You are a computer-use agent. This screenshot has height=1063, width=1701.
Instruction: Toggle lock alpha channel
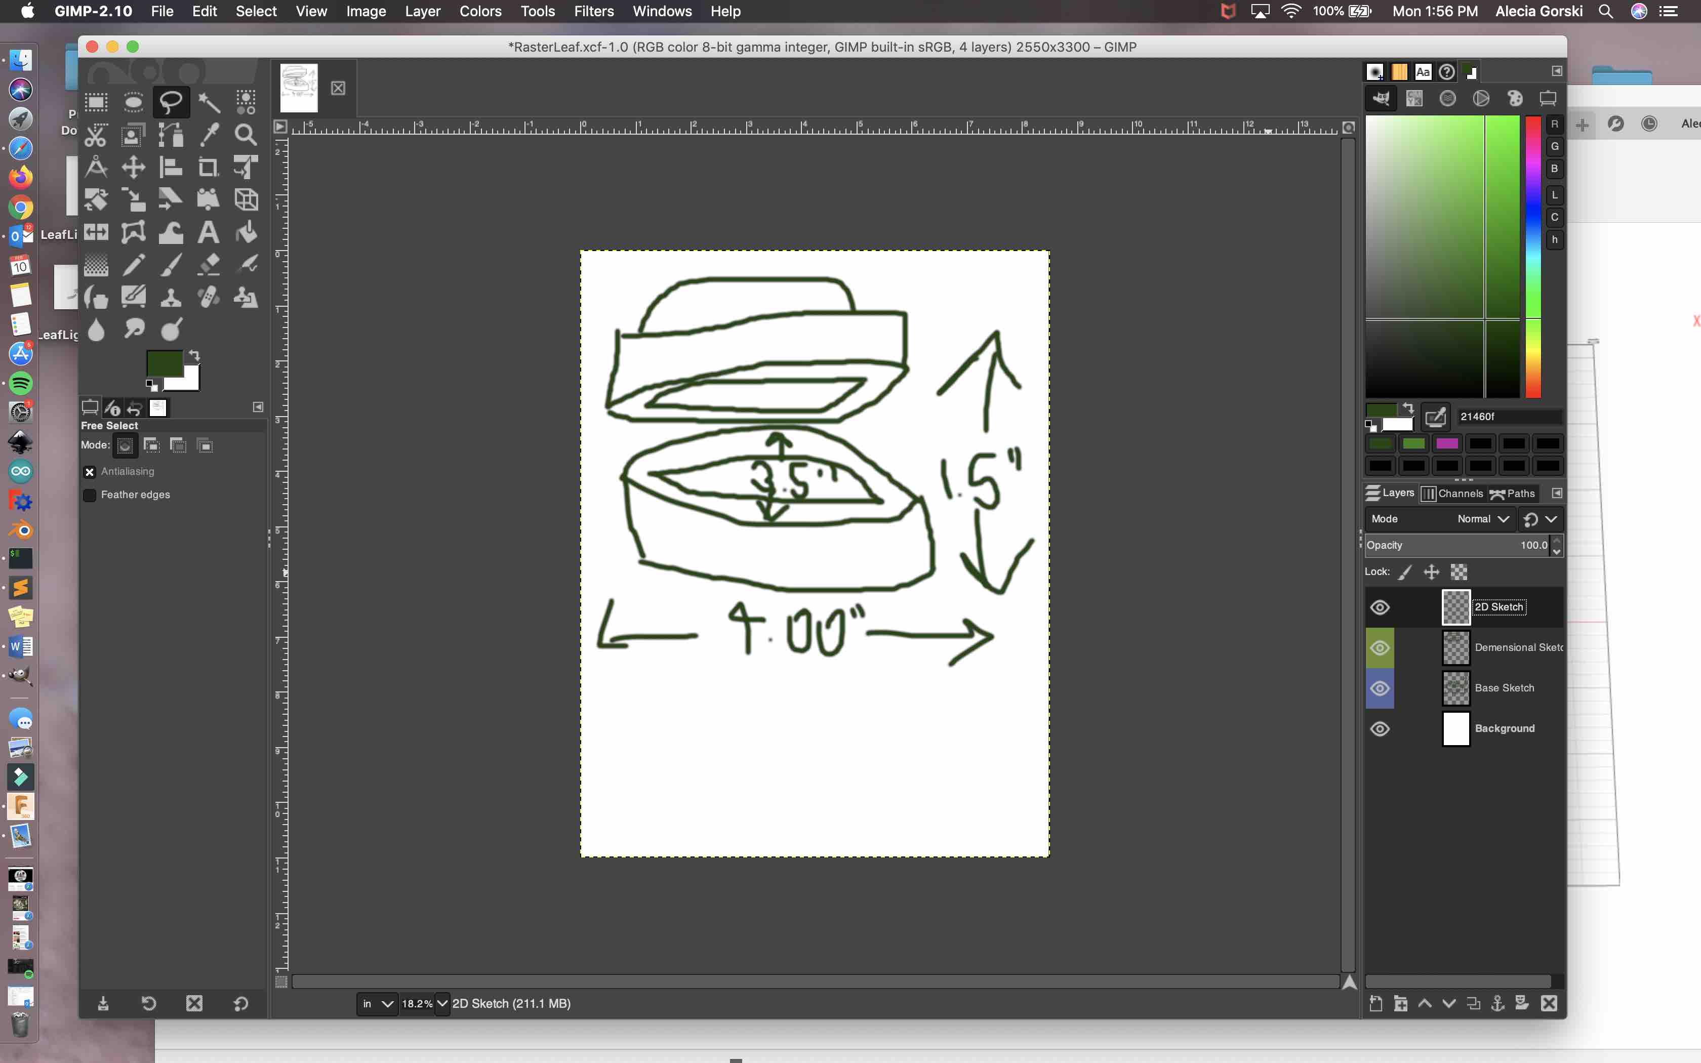click(x=1459, y=573)
